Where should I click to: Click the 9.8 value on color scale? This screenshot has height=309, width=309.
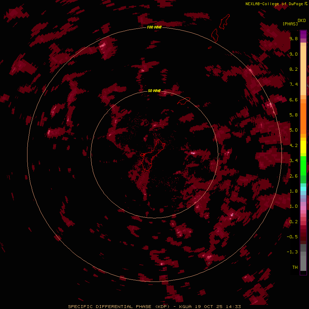pyautogui.click(x=294, y=38)
